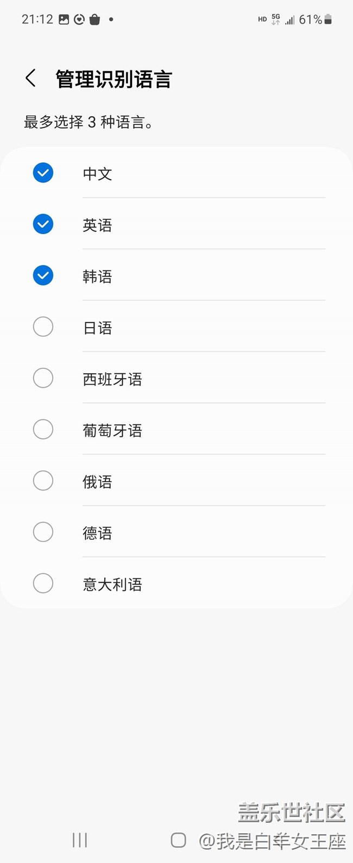Open recent apps navigation button

tap(79, 840)
